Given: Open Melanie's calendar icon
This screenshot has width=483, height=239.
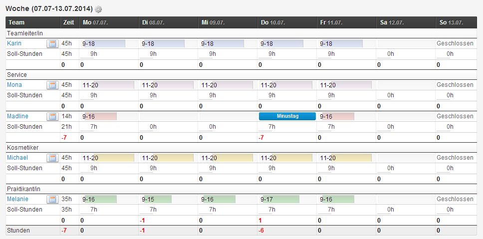Looking at the screenshot, I should [53, 199].
